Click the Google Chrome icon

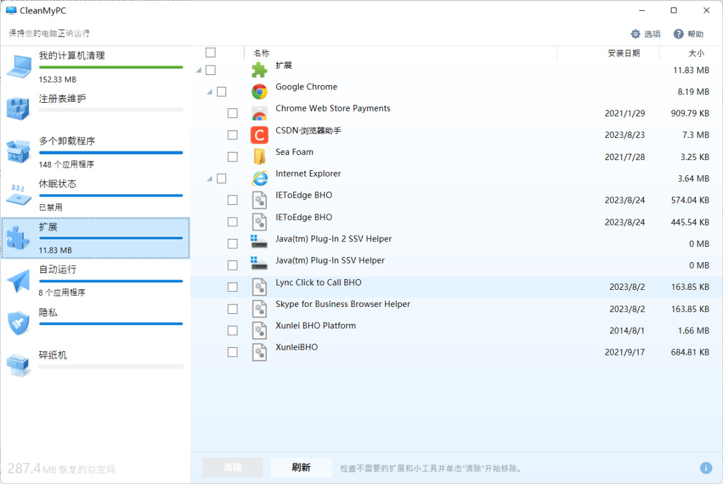tap(259, 91)
